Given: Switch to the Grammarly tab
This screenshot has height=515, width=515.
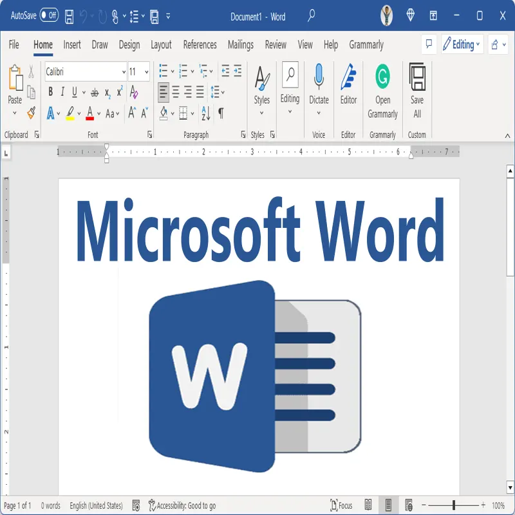Looking at the screenshot, I should [x=366, y=44].
